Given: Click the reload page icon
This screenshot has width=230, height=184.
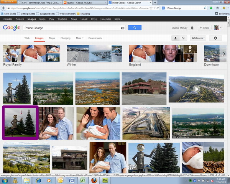Looking at the screenshot, I should [158, 8].
